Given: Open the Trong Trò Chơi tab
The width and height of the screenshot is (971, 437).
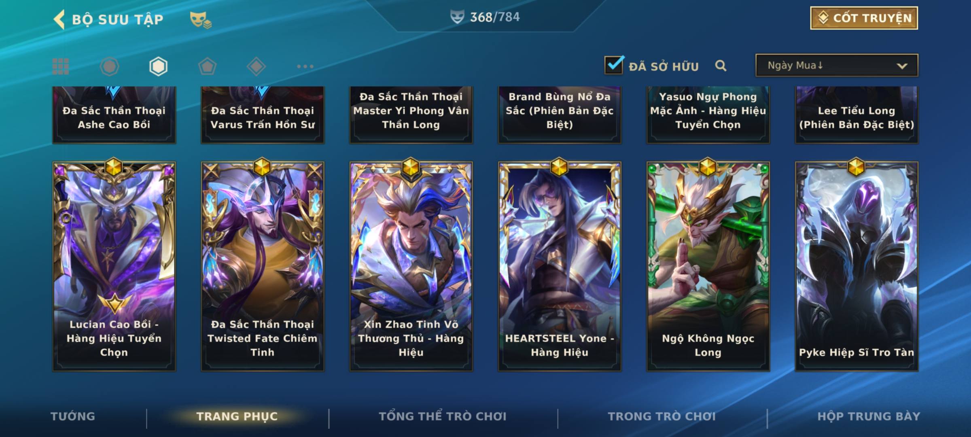Looking at the screenshot, I should (x=661, y=416).
